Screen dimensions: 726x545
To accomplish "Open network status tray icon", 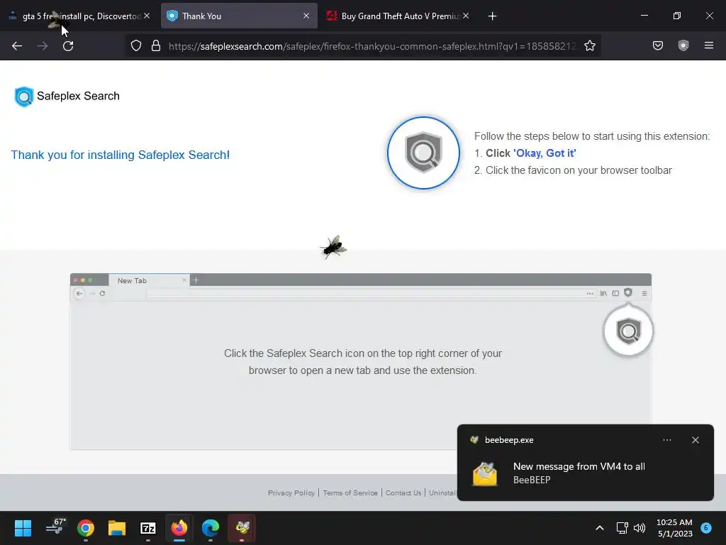I will [x=622, y=528].
